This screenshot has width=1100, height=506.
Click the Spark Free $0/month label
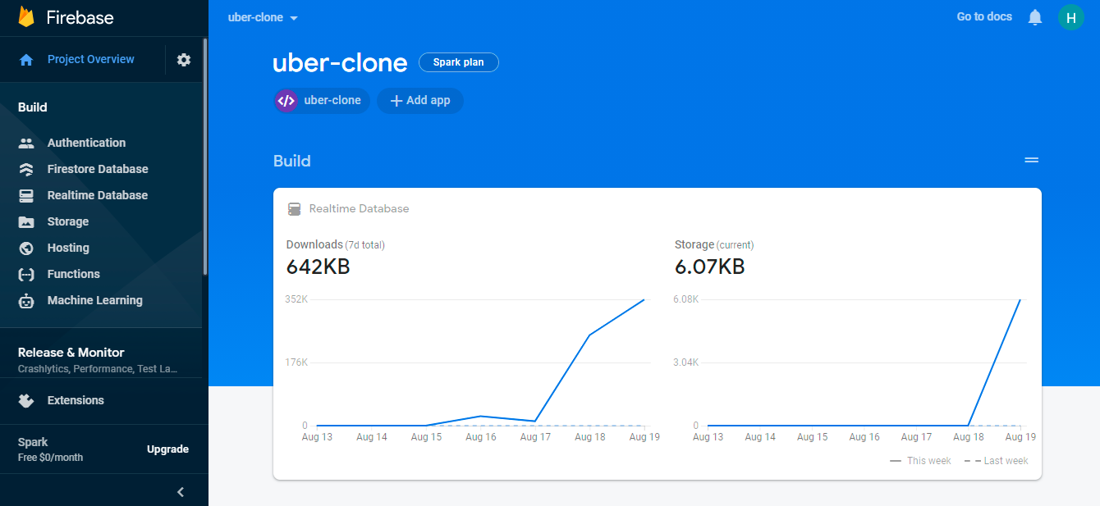(x=51, y=449)
